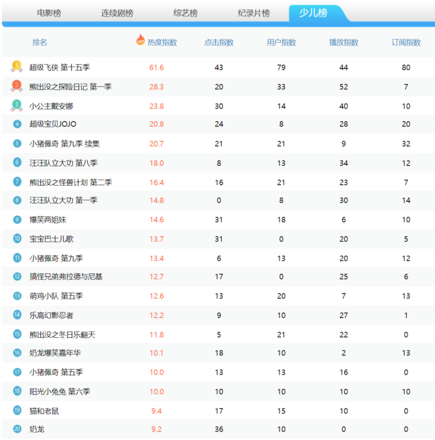Click the red rank 2 medal icon
Viewport: 435px width, 440px height.
pyautogui.click(x=16, y=86)
